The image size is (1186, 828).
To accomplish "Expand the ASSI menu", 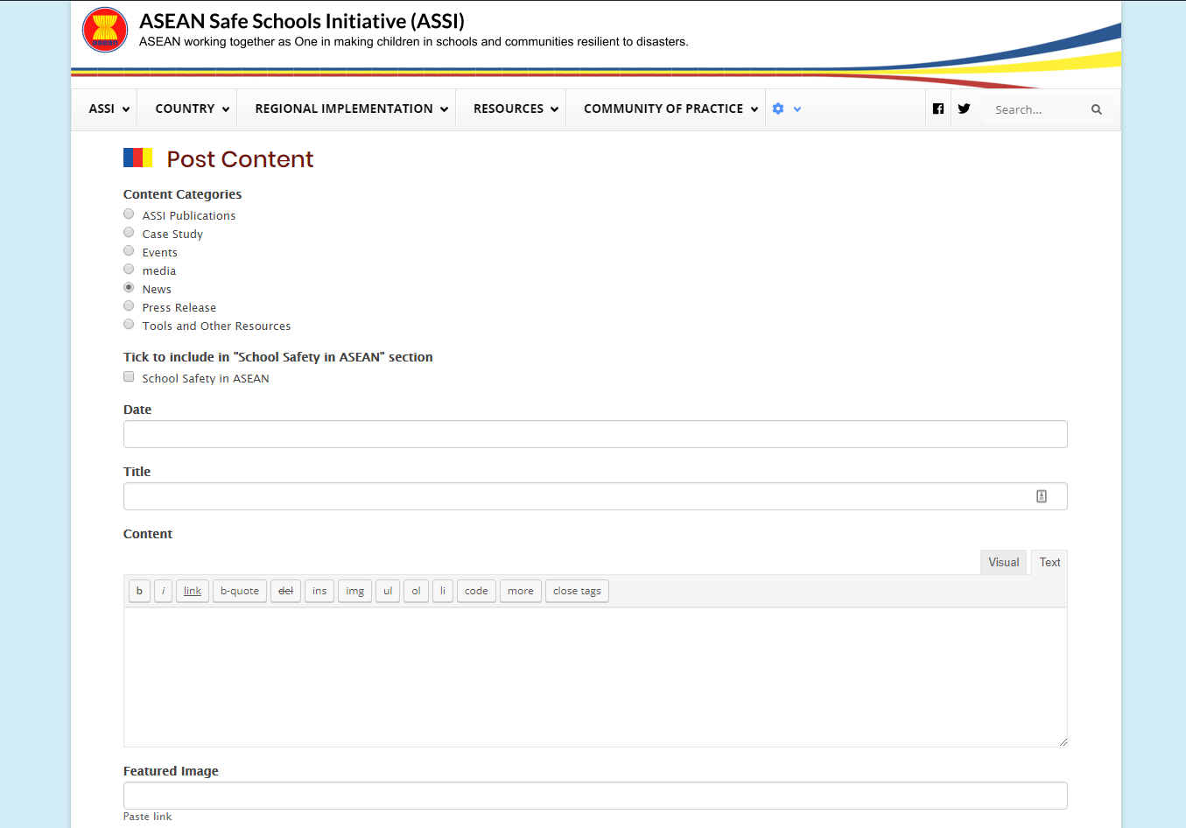I will pos(109,109).
